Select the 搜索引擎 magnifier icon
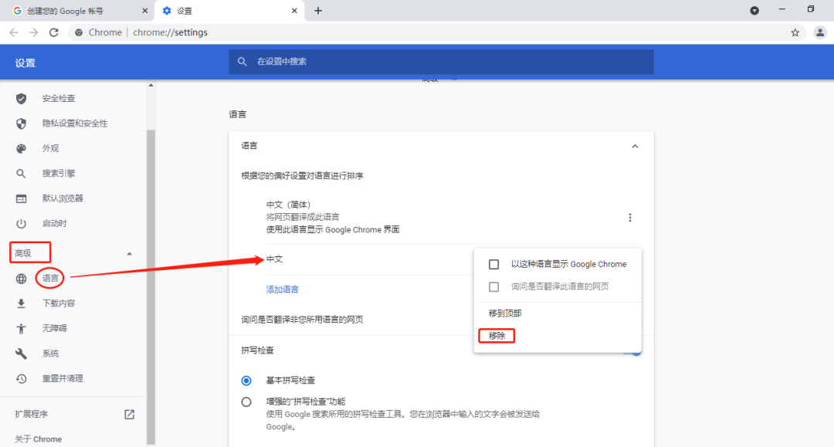The width and height of the screenshot is (834, 447). coord(21,173)
